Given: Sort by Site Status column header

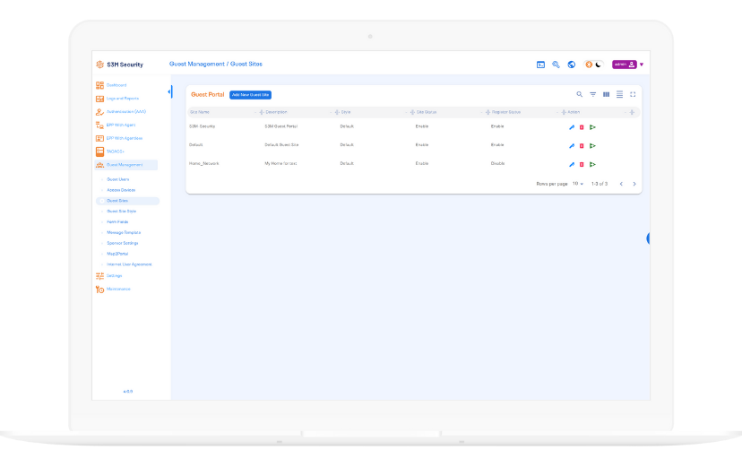Looking at the screenshot, I should click(x=426, y=112).
